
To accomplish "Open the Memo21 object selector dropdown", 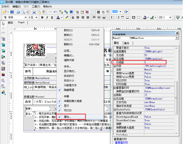I will click(x=177, y=38).
